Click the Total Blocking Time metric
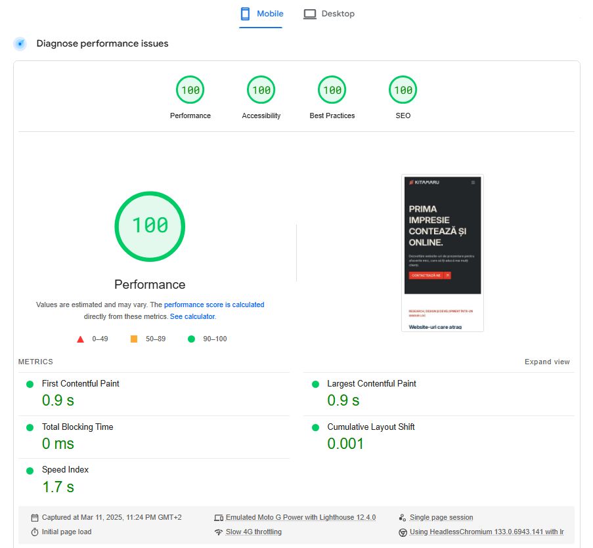593x548 pixels. click(x=77, y=427)
